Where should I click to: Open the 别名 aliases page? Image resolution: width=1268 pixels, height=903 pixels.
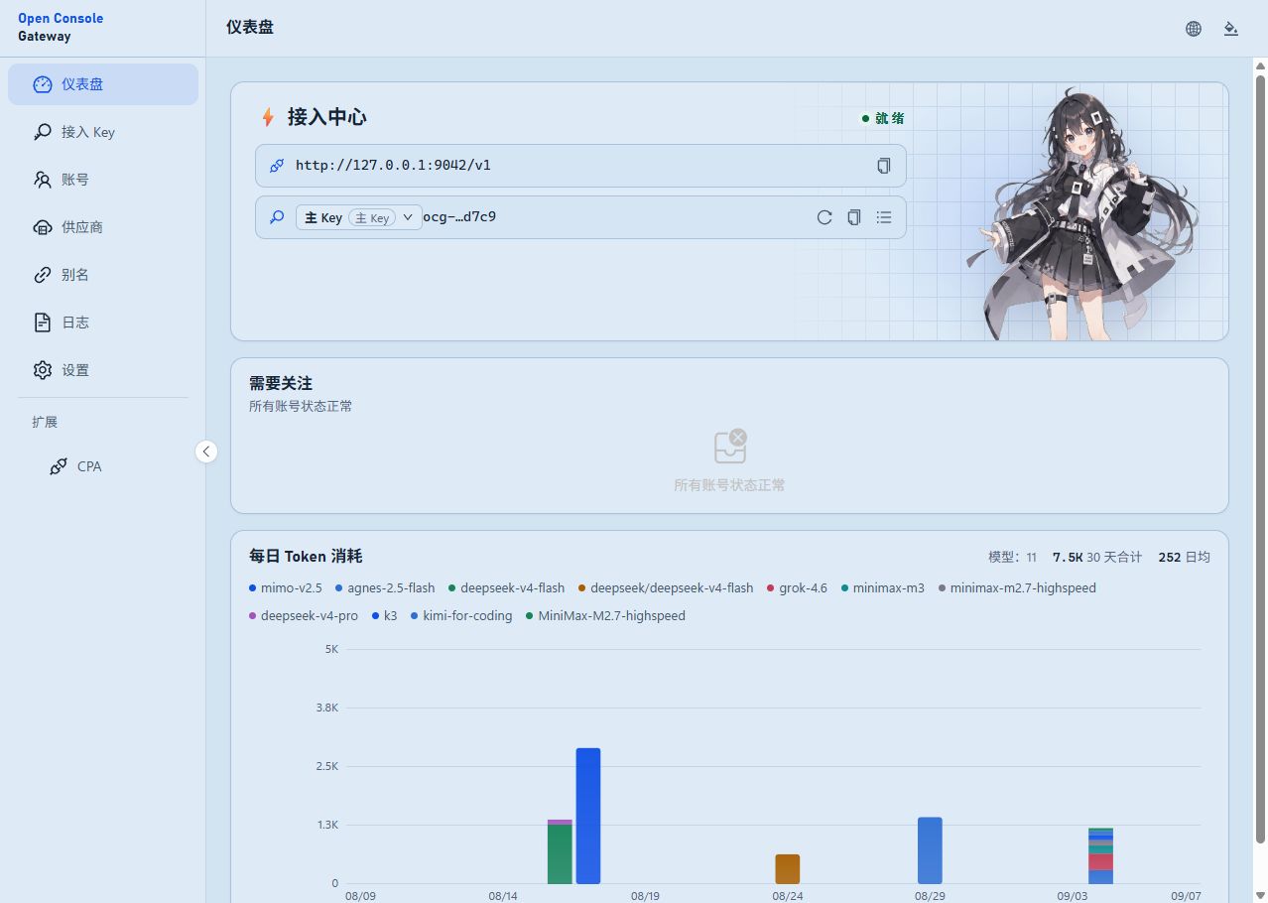[103, 275]
